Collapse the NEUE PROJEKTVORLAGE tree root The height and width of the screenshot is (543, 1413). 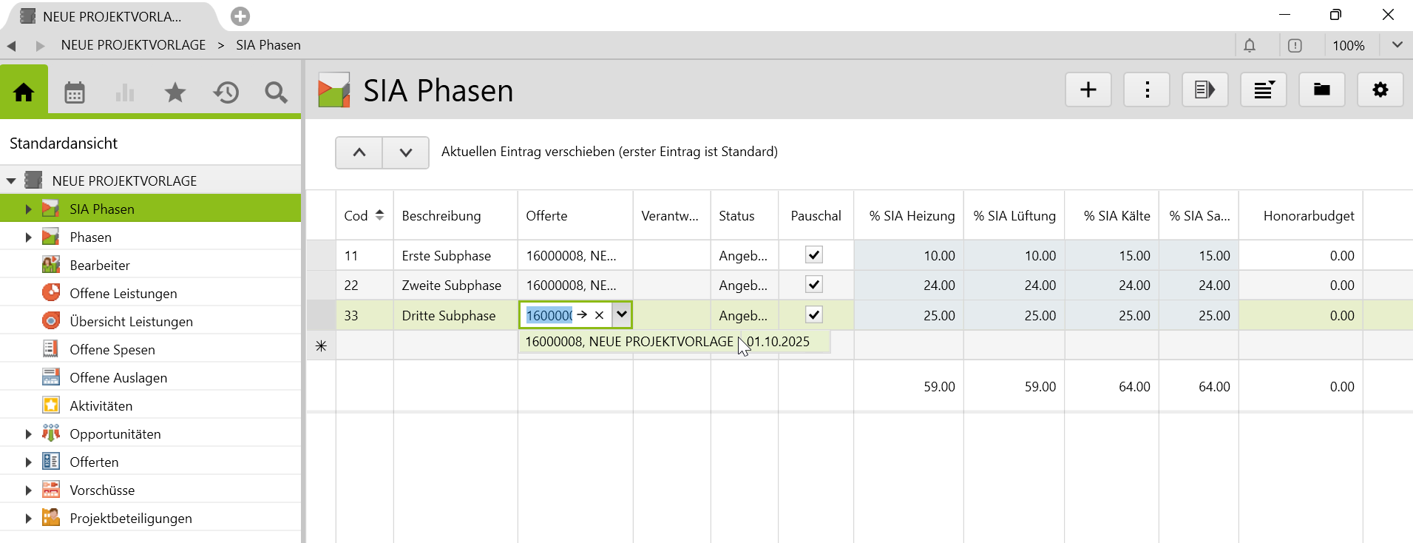click(11, 181)
